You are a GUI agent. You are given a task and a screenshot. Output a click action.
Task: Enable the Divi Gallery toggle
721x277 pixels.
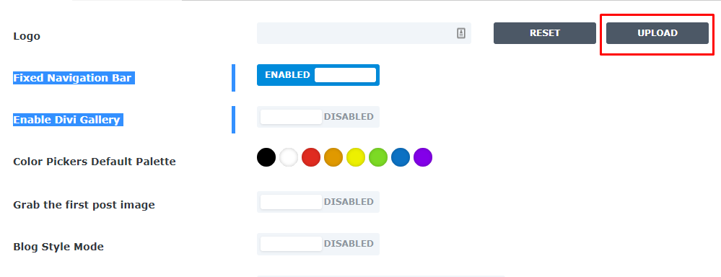(x=318, y=117)
